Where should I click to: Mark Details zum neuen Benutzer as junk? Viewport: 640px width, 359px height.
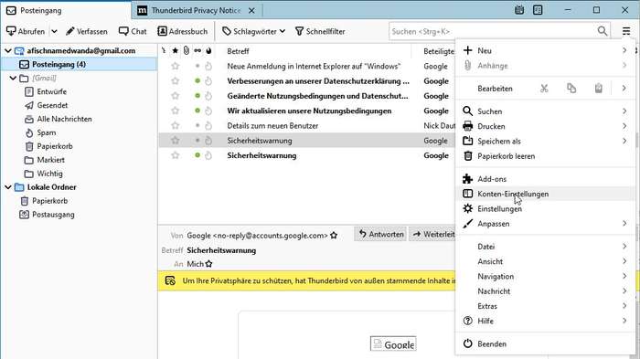[208, 126]
